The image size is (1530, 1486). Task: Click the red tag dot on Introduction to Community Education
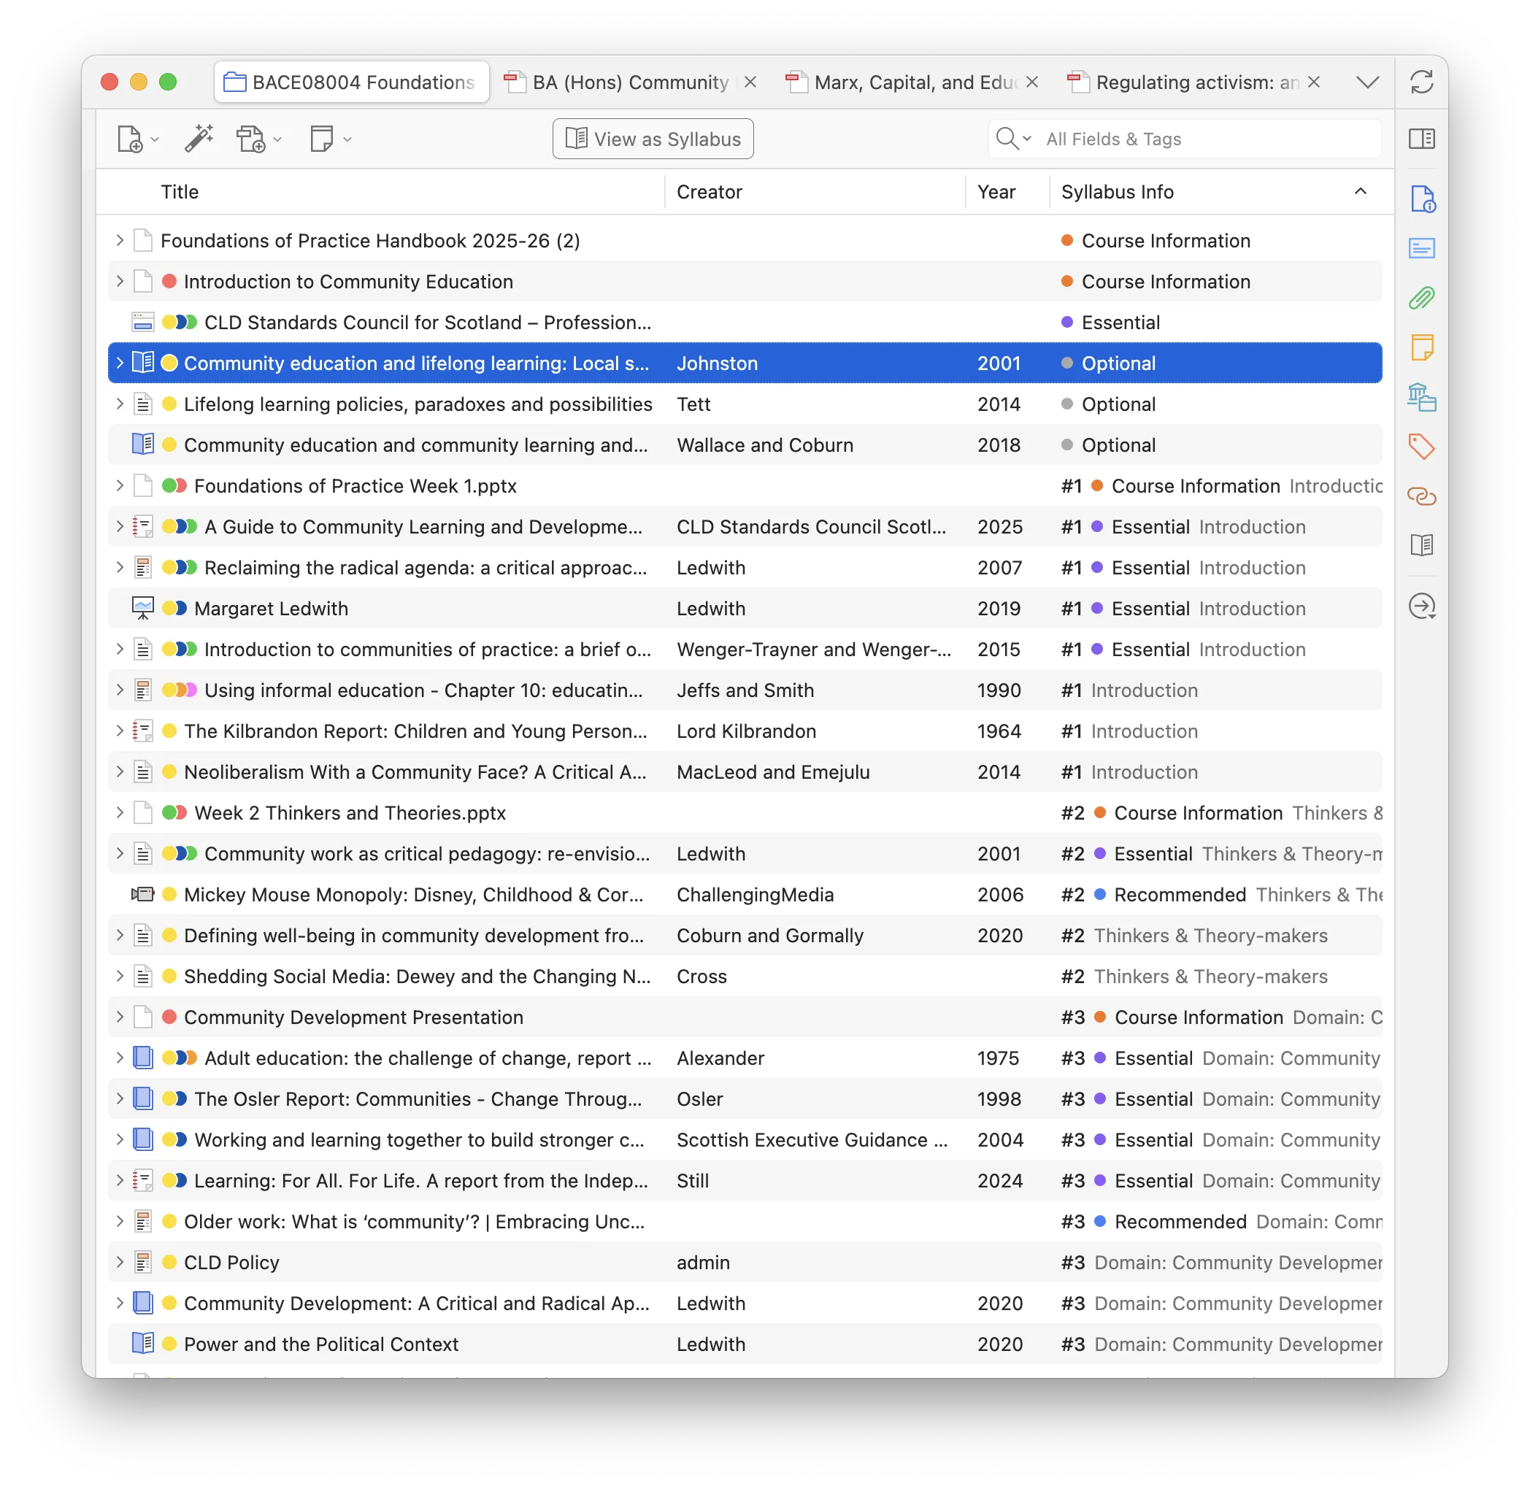click(x=169, y=282)
